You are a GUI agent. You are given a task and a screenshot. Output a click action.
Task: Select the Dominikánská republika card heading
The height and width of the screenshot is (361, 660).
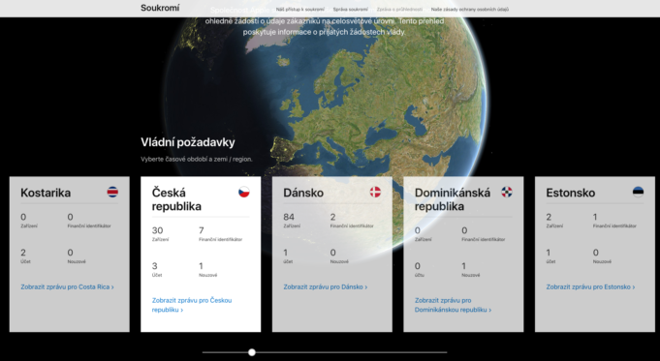click(x=453, y=199)
